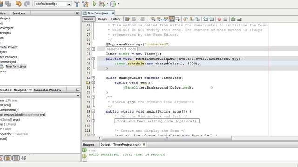Click the Uncomment icon in editor toolbar
The height and width of the screenshot is (167, 298).
coord(239,19)
